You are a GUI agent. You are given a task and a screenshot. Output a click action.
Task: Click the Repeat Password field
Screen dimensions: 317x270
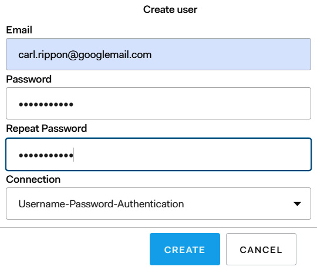tap(158, 154)
